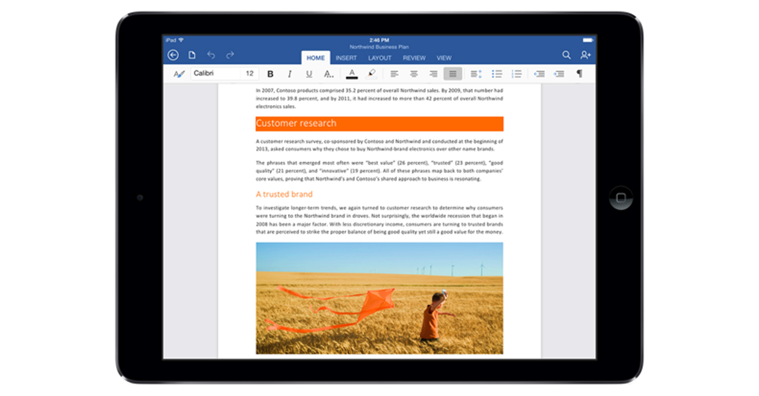Tap the Northwind Business Plan title
The width and height of the screenshot is (759, 396).
click(379, 47)
